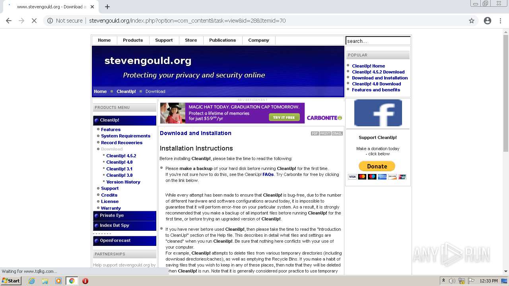Open the CleanUp! products menu header
509x286 pixels.
tap(124, 120)
